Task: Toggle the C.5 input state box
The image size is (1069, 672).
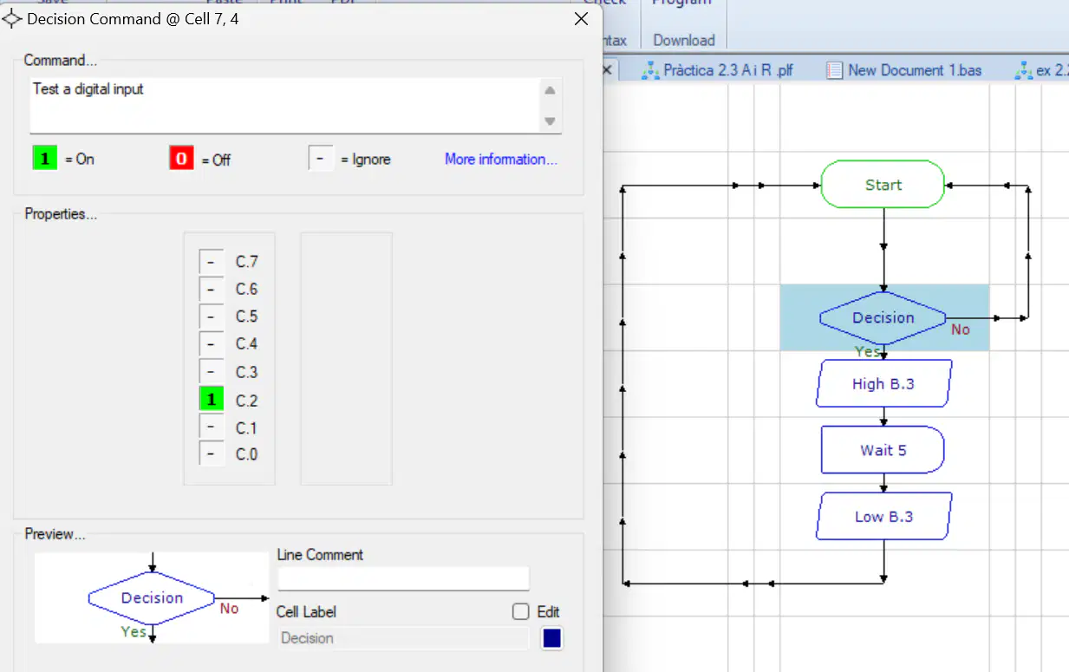Action: pyautogui.click(x=211, y=316)
